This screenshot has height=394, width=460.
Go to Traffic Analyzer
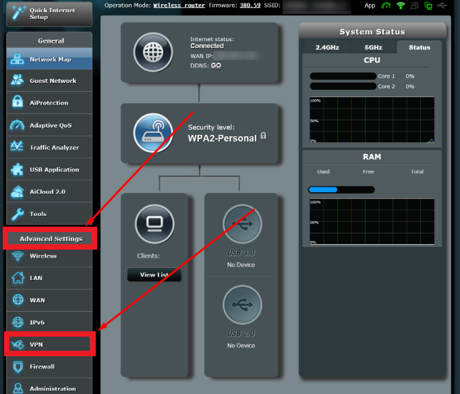tap(49, 147)
